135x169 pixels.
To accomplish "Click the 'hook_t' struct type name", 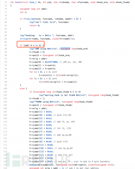I will (x=33, y=2).
